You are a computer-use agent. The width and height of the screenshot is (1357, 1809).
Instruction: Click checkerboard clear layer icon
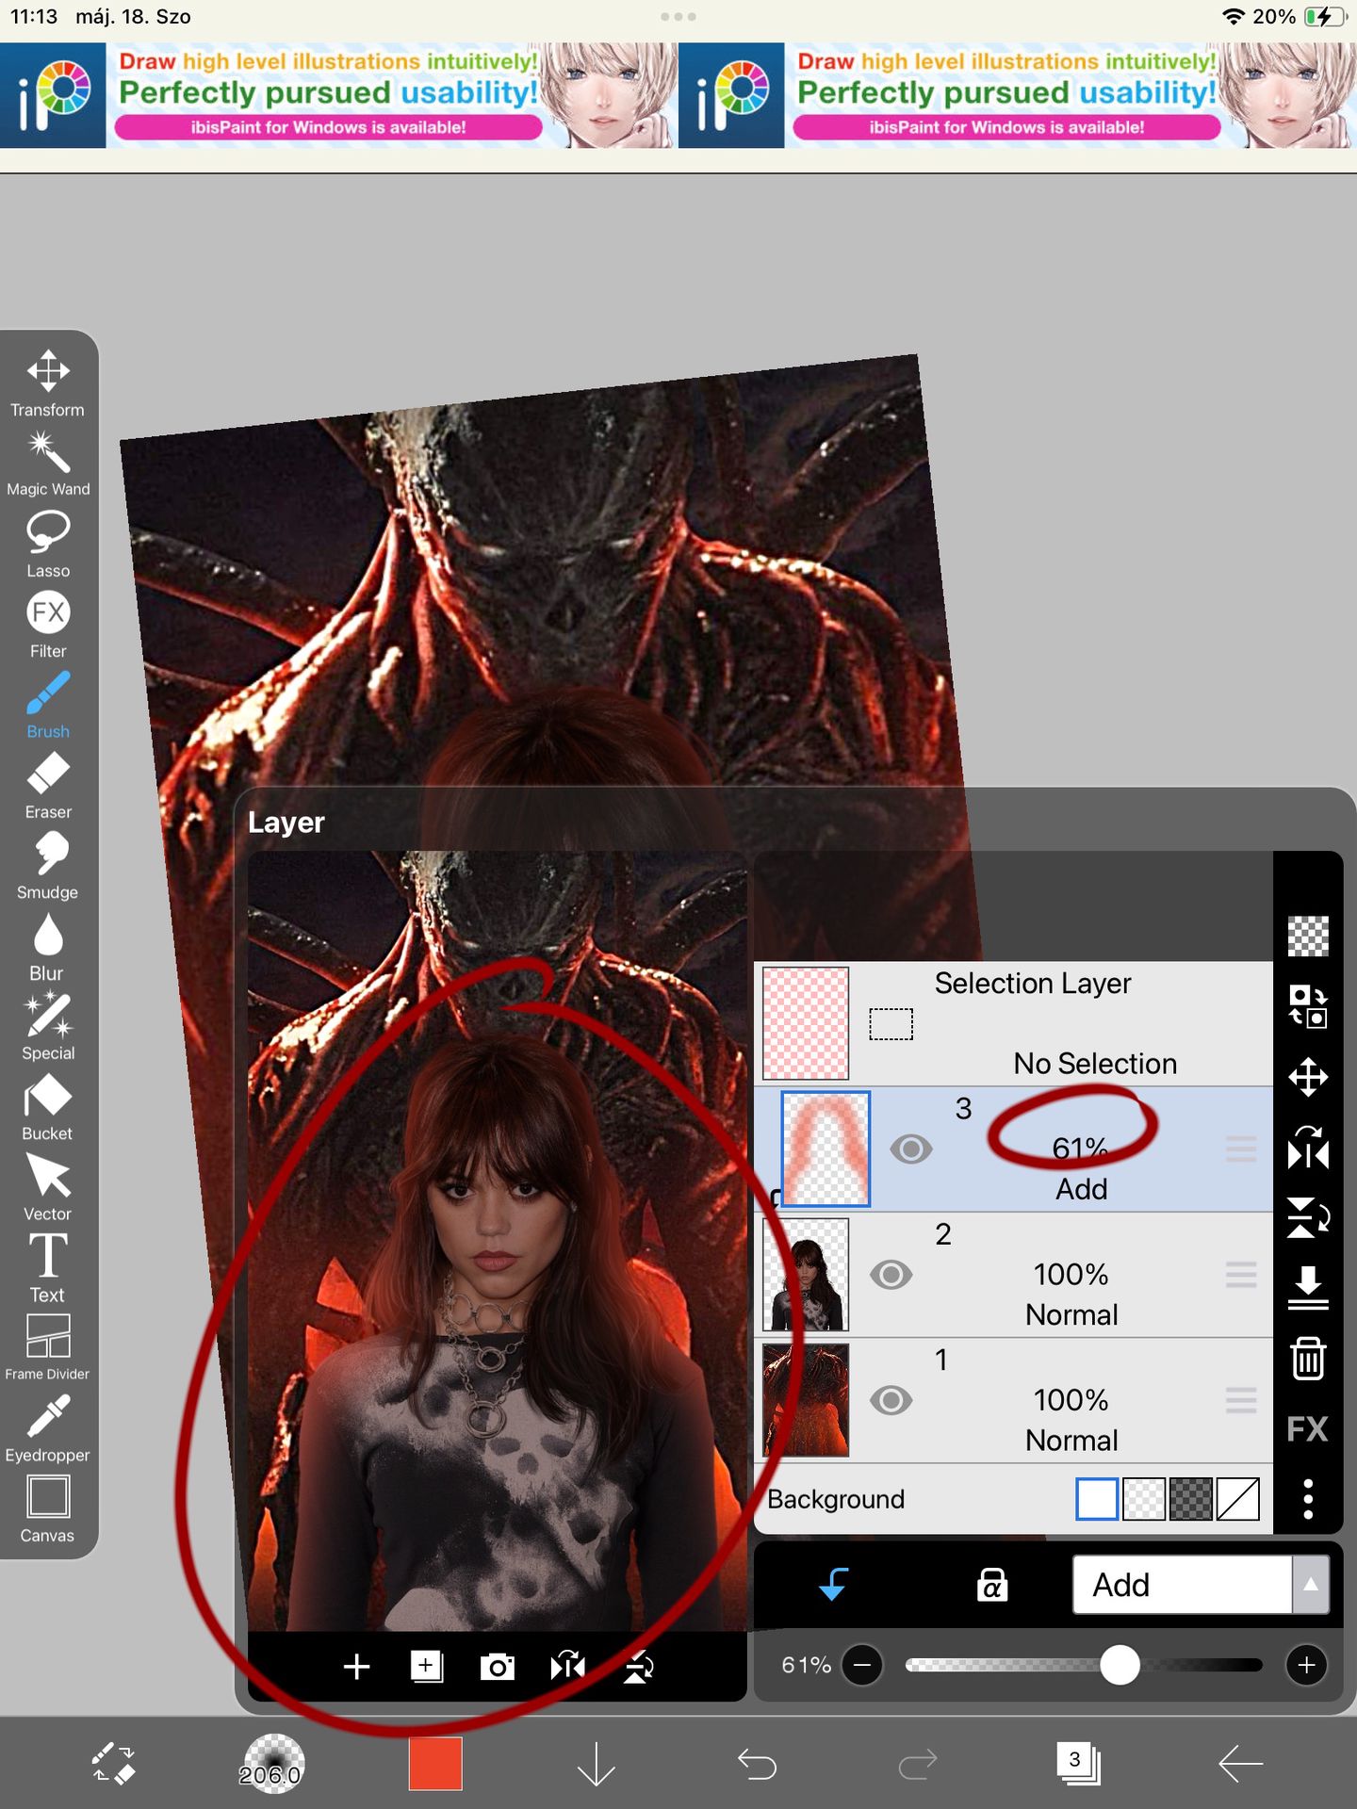coord(1308,936)
